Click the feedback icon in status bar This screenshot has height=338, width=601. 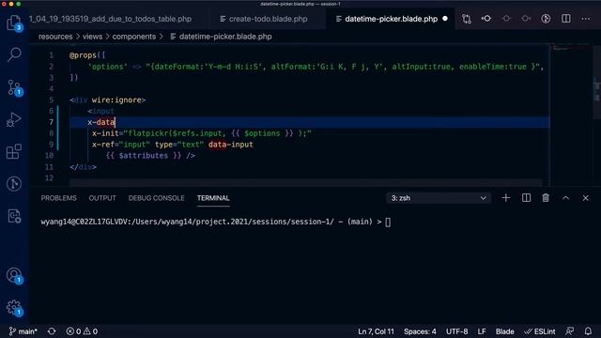click(570, 331)
